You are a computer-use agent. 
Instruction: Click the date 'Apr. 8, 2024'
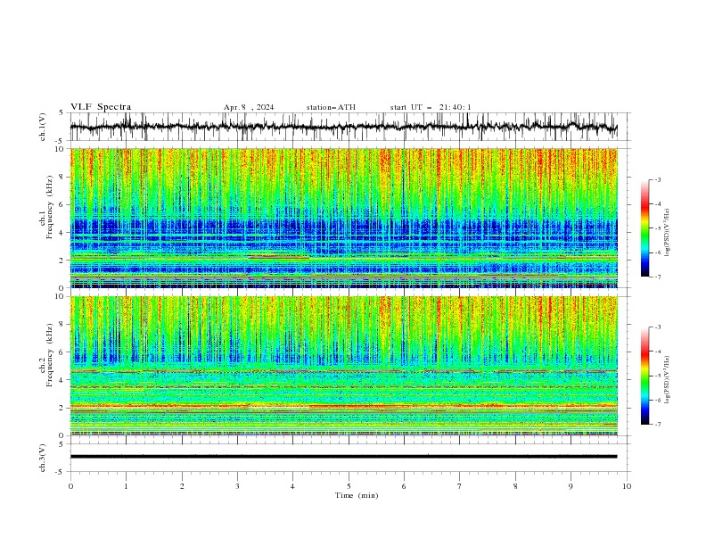[x=249, y=107]
